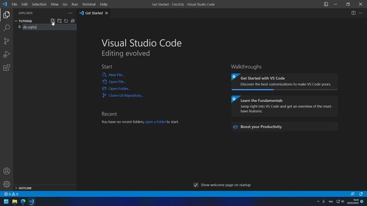Click the feedback icon in status bar
The width and height of the screenshot is (367, 206).
(353, 194)
